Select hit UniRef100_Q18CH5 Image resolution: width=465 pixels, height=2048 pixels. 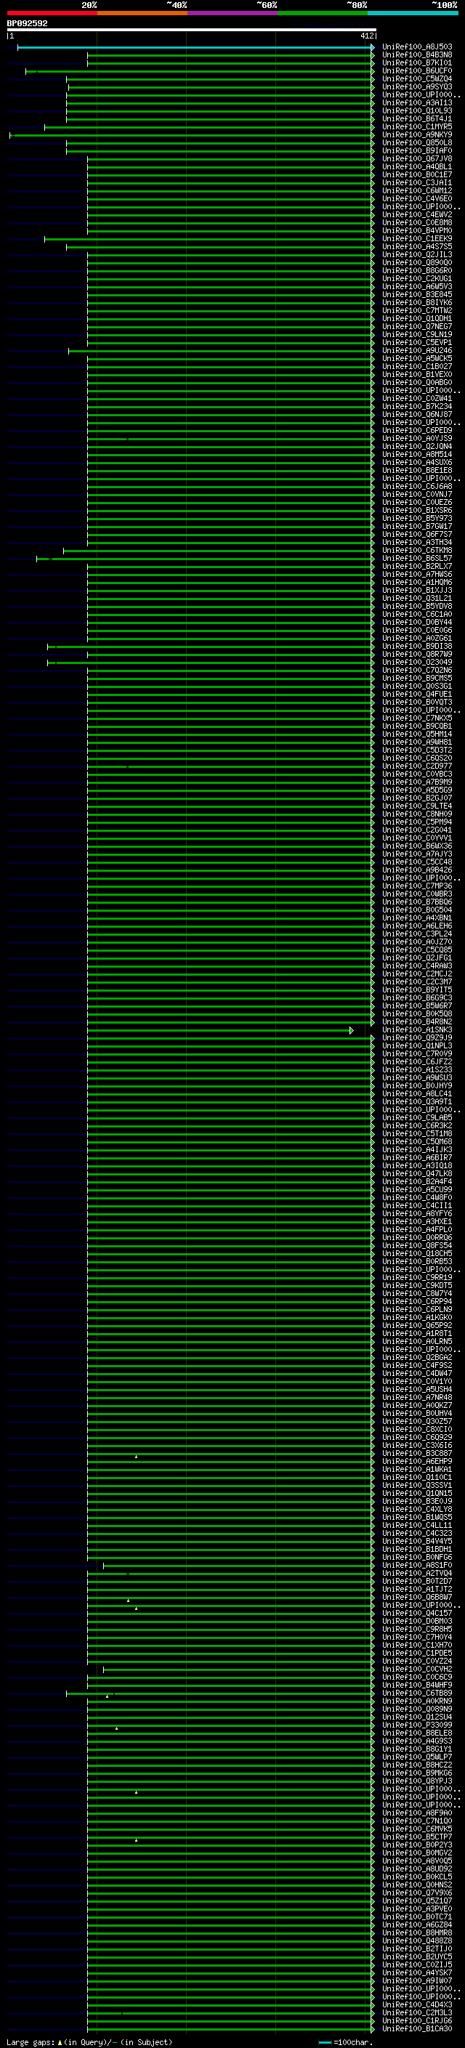417,1253
